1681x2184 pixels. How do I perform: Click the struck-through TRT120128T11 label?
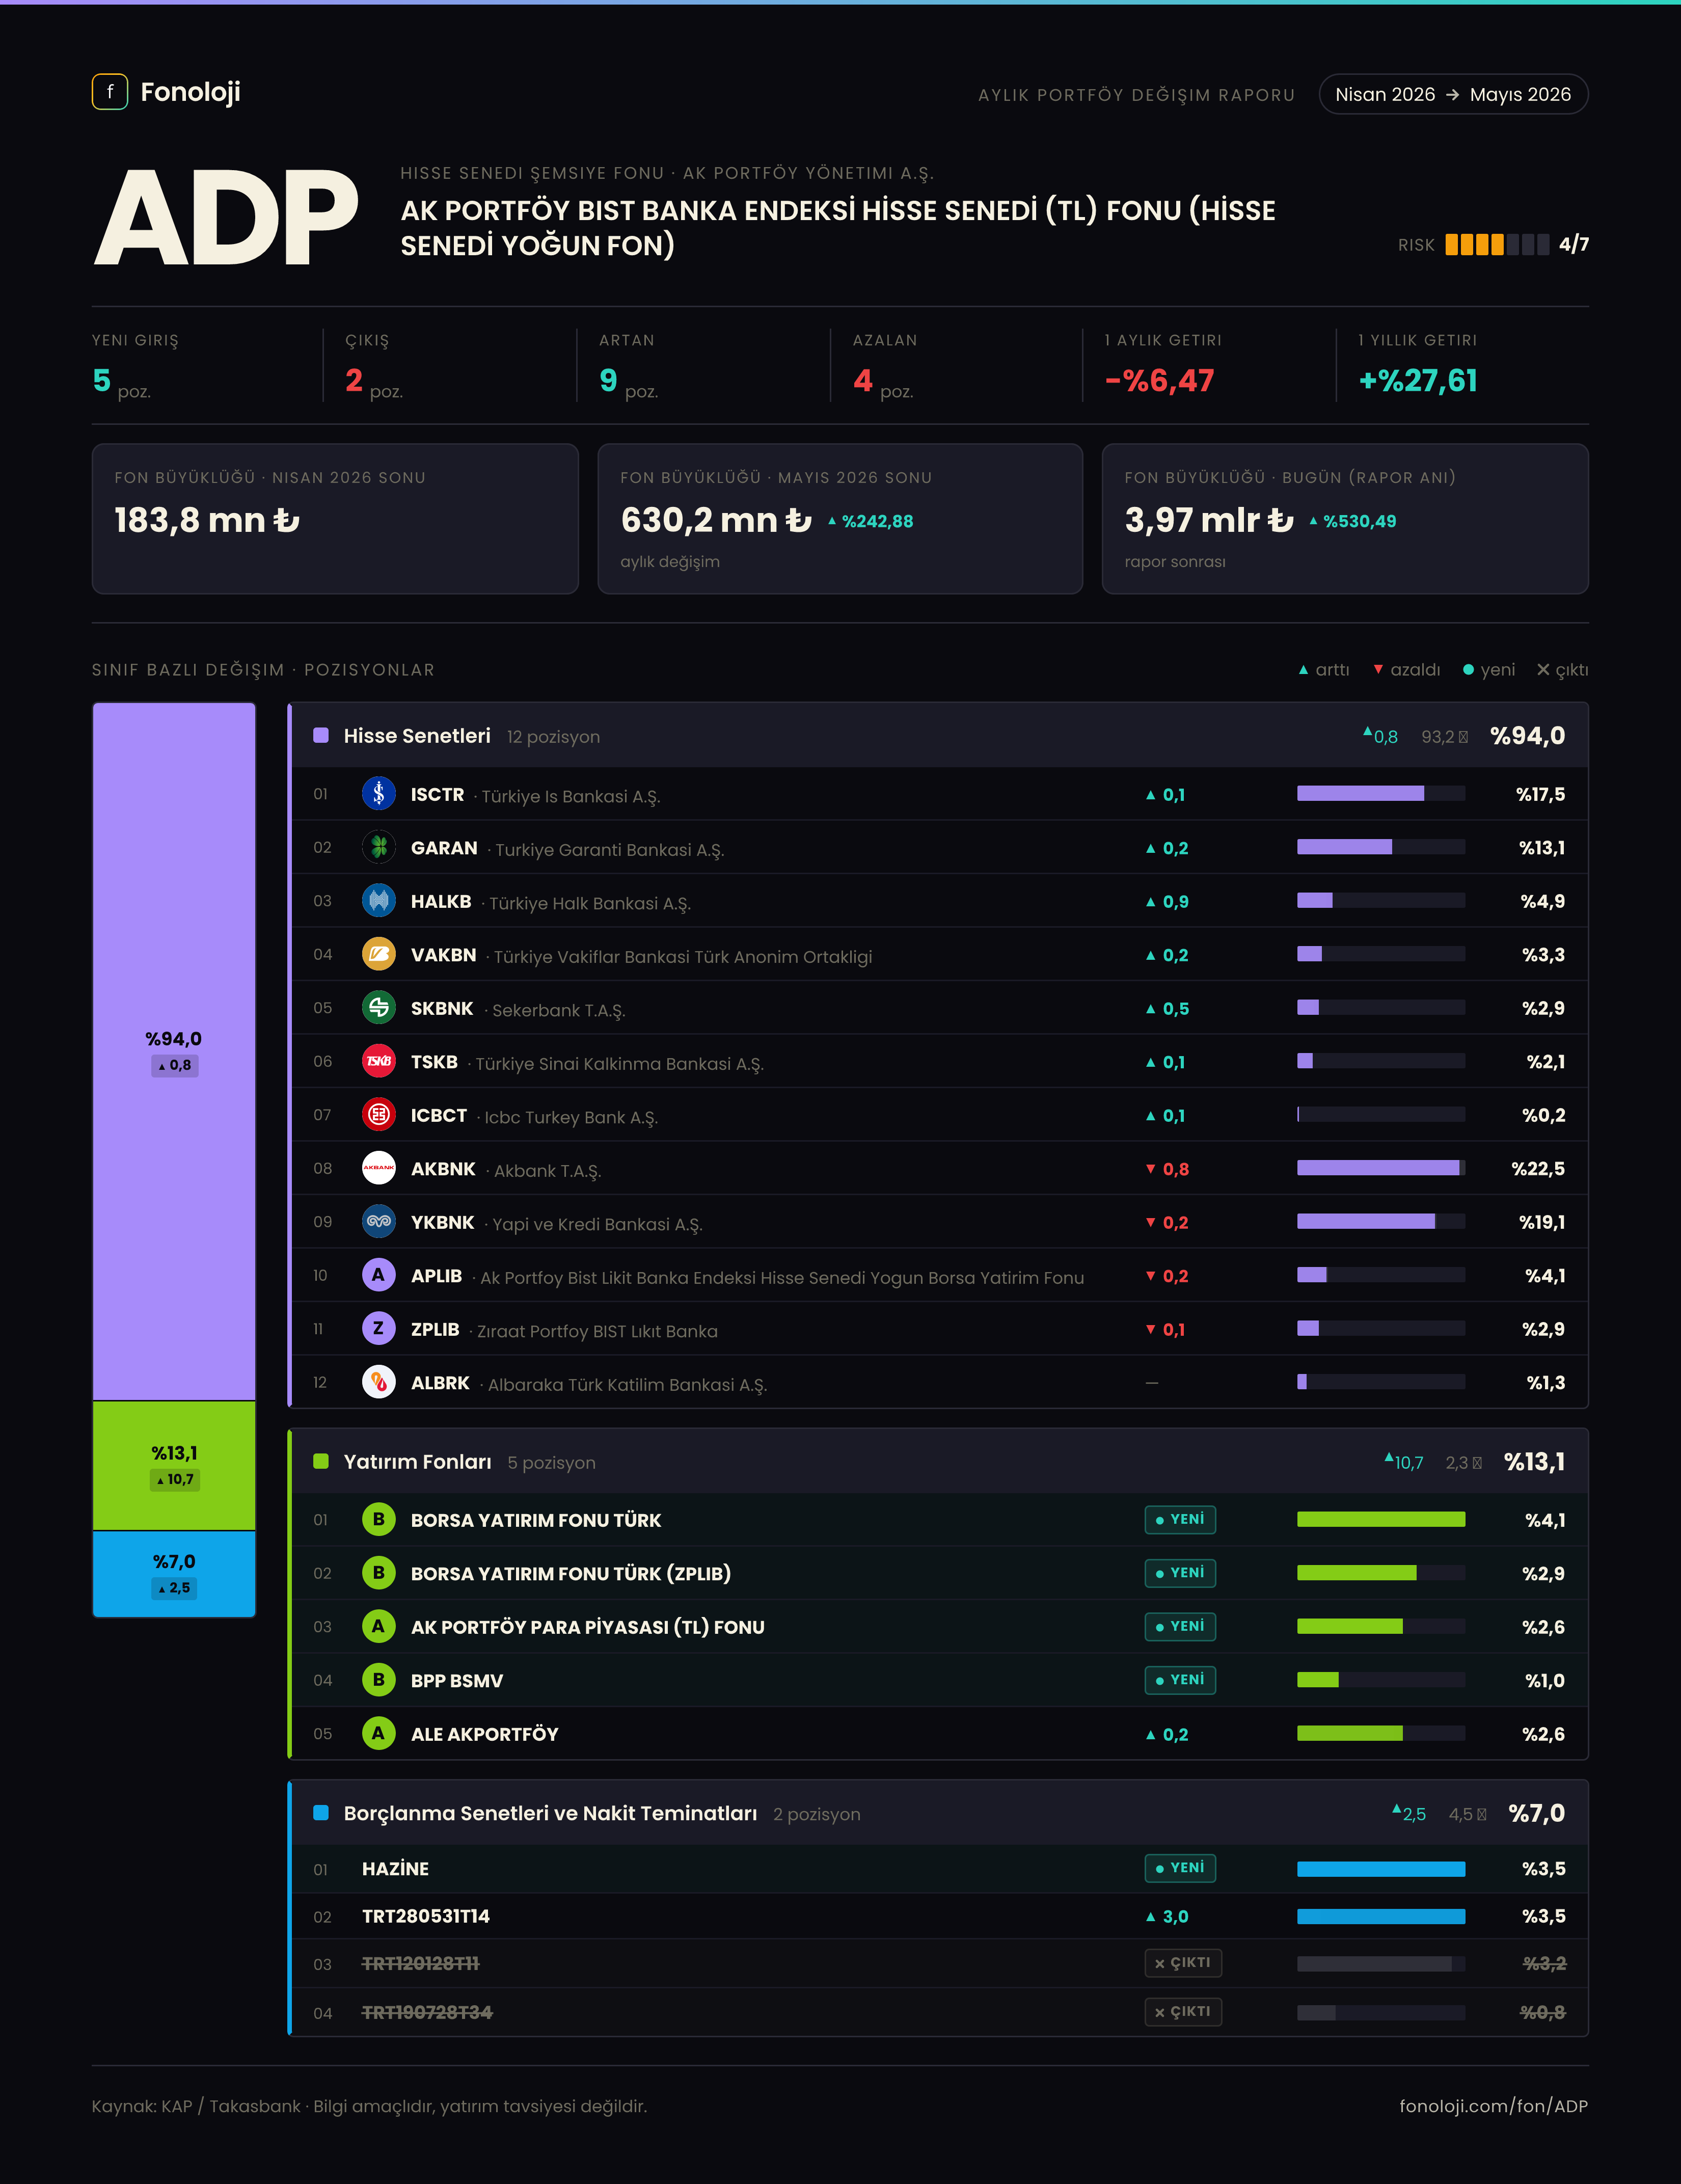(420, 1964)
